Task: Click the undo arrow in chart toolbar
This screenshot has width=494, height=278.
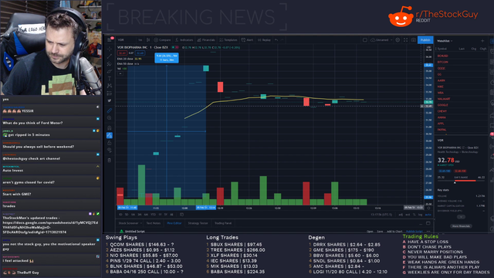Action: tap(276, 40)
